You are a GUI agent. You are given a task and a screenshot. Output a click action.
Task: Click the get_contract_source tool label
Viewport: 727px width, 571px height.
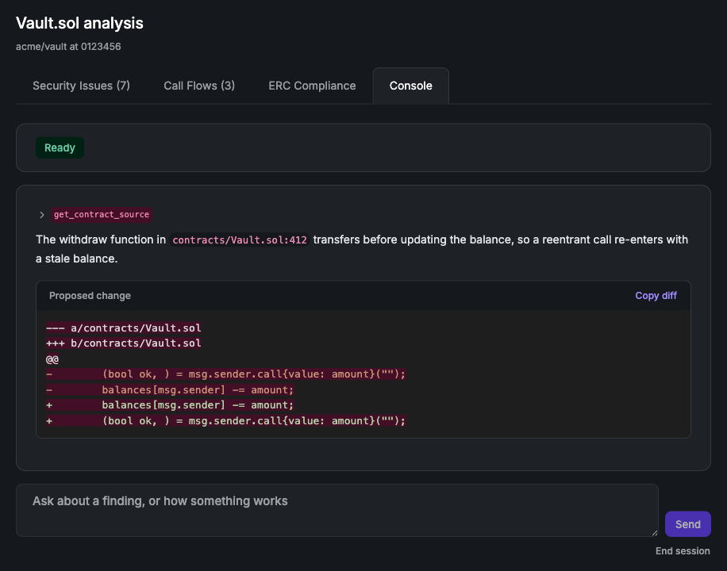point(102,215)
